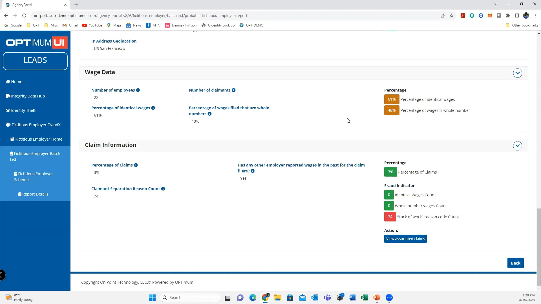
Task: Open the Windows Start menu
Action: tap(152, 298)
